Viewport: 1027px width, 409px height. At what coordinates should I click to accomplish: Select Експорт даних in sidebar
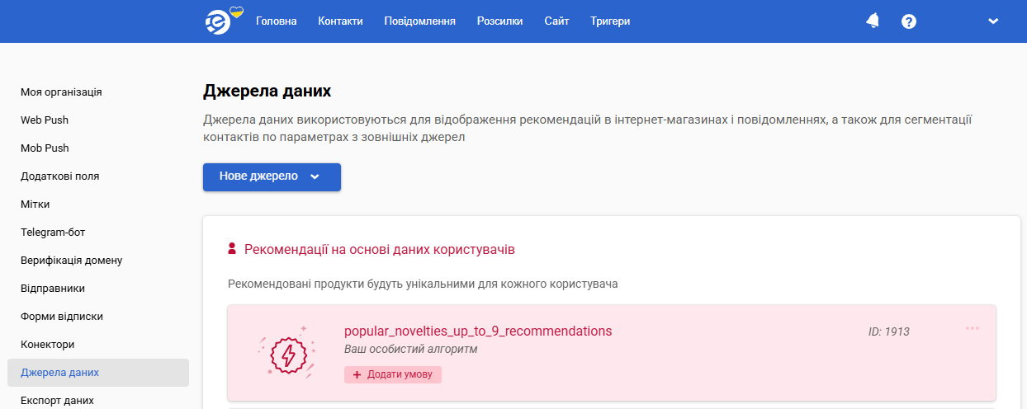[57, 400]
